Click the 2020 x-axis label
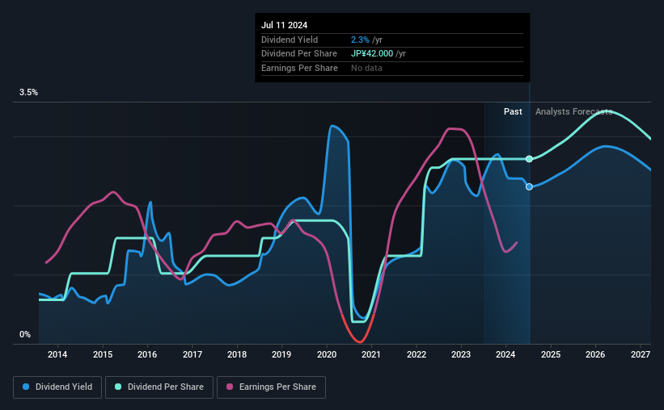664x410 pixels. [327, 354]
